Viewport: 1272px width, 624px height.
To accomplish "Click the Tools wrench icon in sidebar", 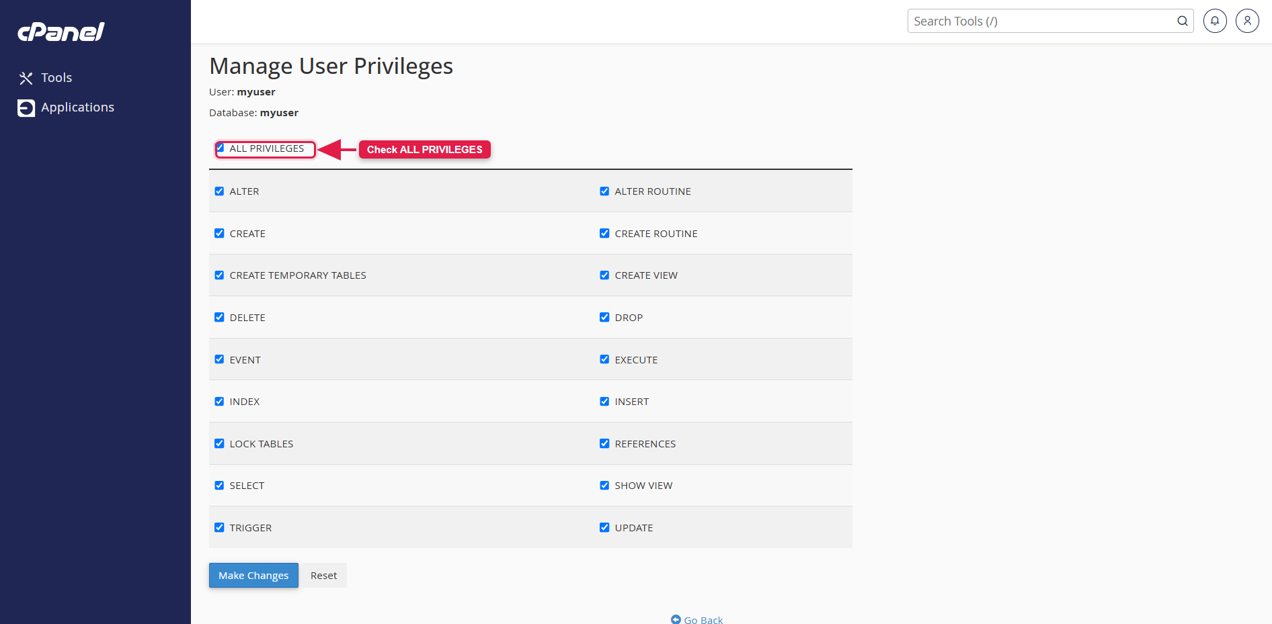I will coord(26,79).
